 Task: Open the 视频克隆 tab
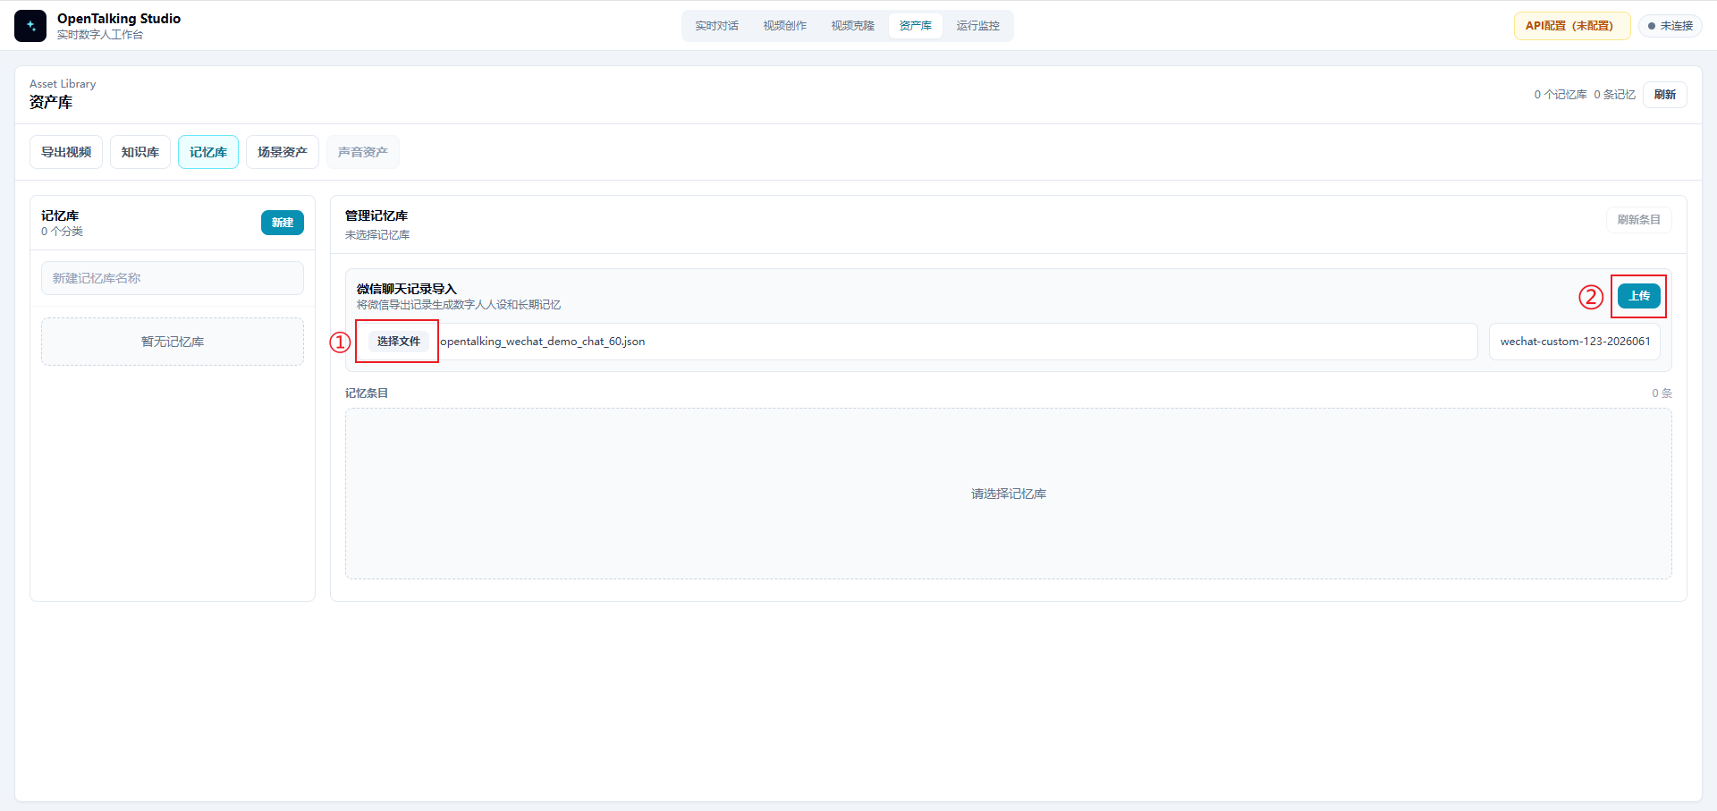[853, 26]
